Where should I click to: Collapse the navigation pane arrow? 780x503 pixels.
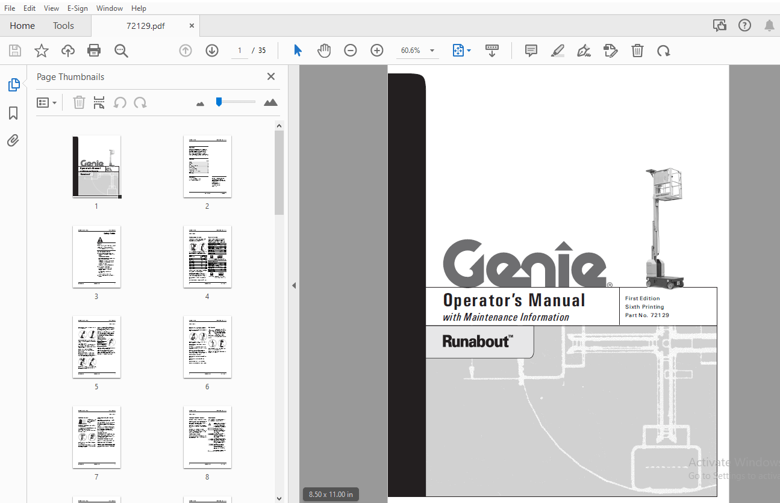point(294,285)
